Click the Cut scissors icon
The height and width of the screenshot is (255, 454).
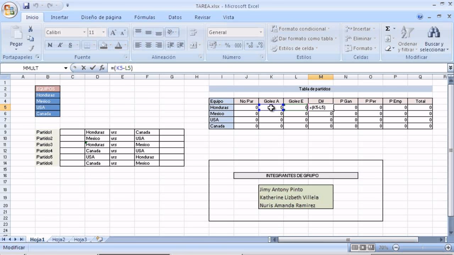coord(31,29)
